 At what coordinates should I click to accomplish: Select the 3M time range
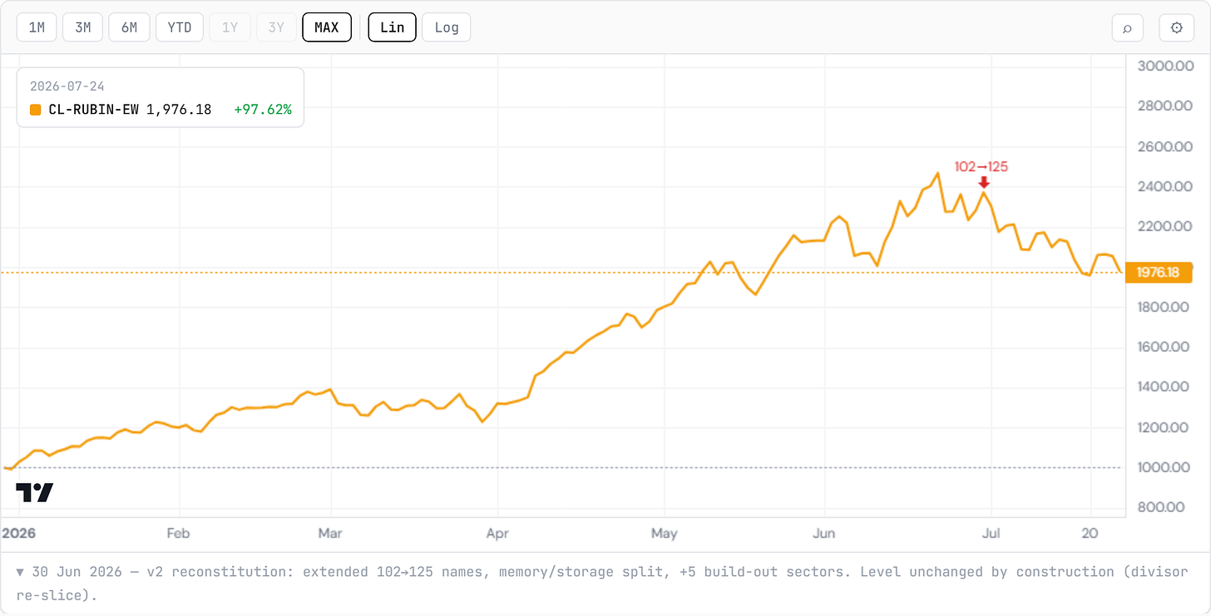coord(82,27)
